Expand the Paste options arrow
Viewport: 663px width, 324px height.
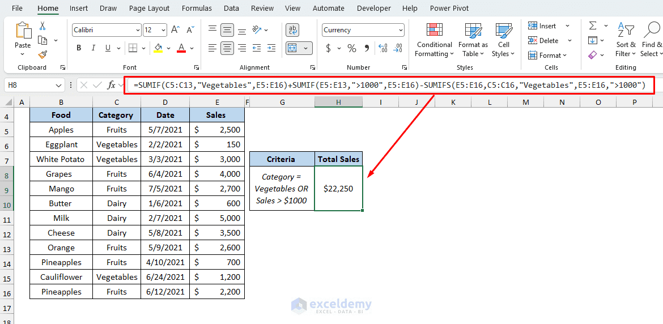[23, 53]
